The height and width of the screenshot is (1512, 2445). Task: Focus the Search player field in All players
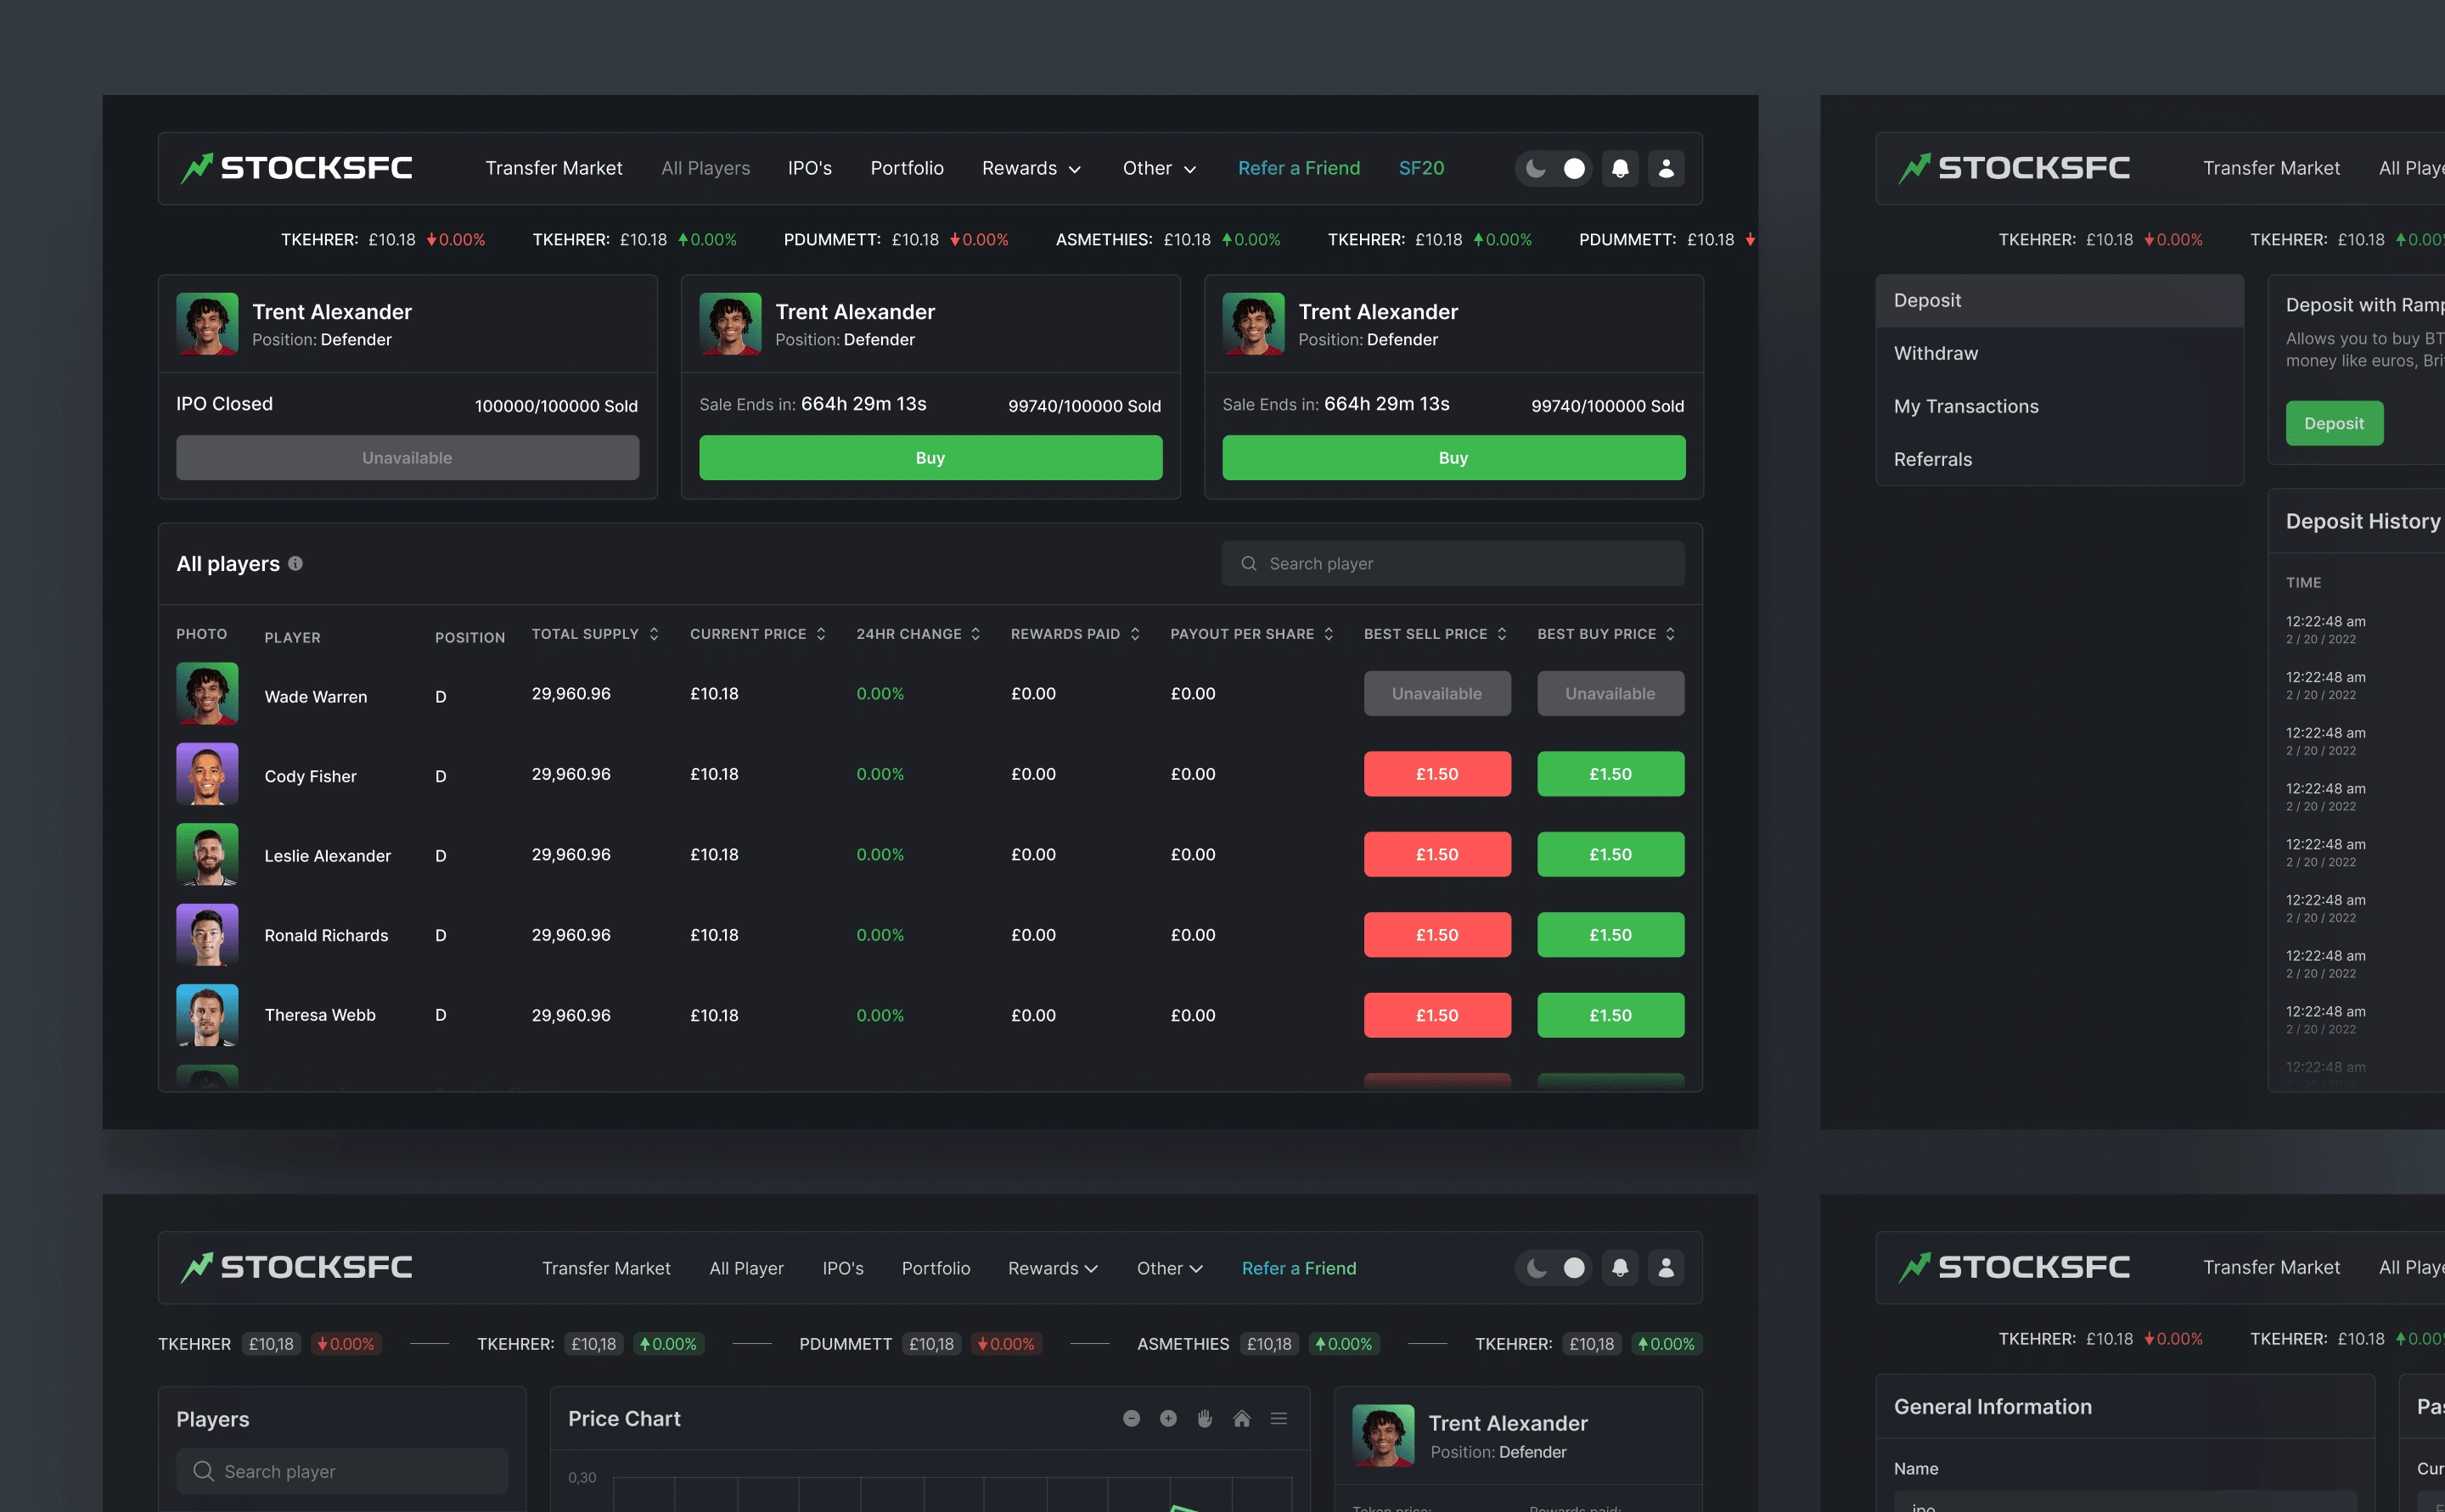[1453, 563]
